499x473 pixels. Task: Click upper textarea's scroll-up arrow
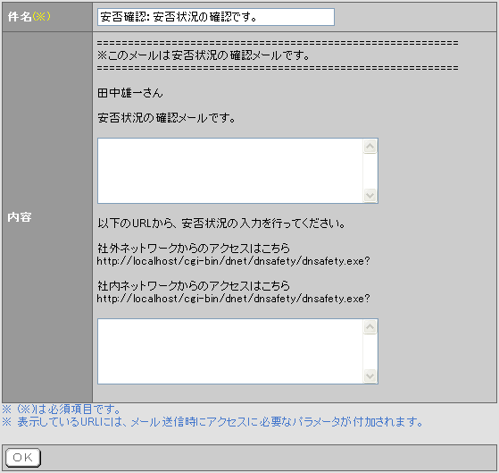[370, 147]
